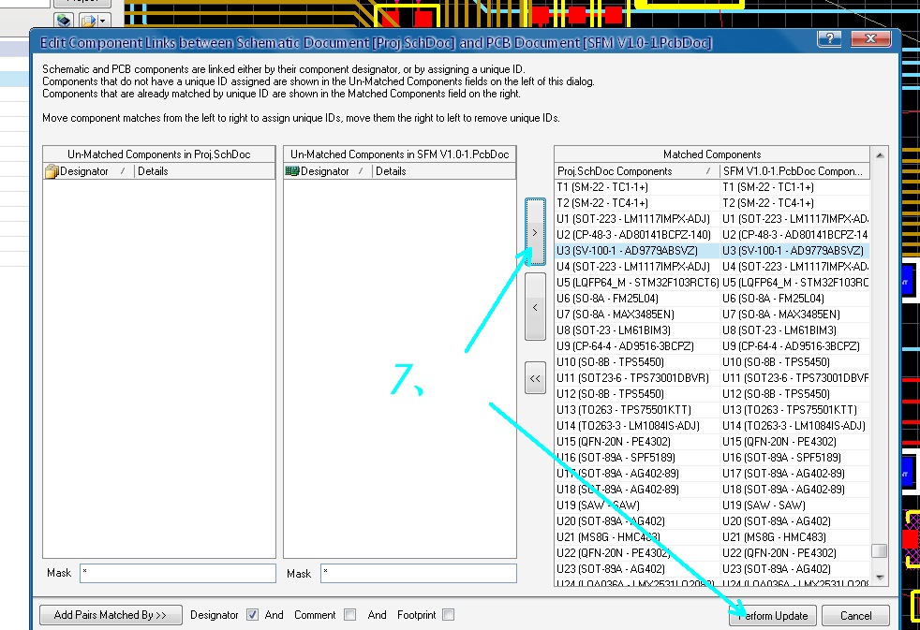
Task: Sort PcbDoc unmatched list by Designator
Action: (327, 171)
